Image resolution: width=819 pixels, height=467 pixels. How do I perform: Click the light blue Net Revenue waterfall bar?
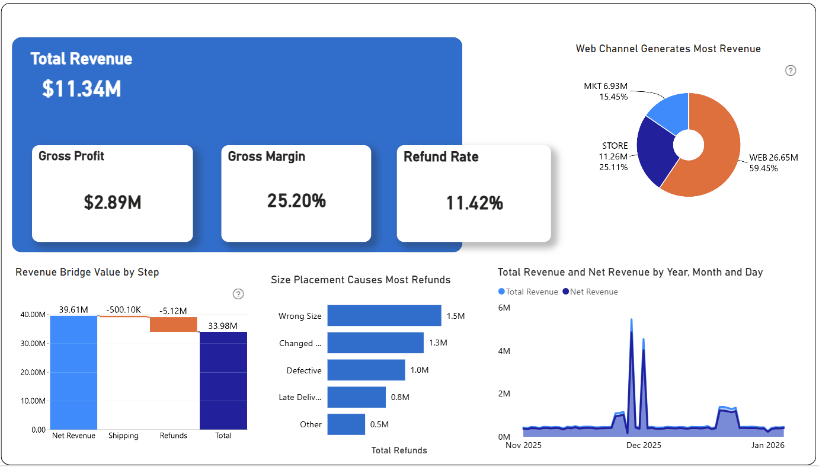coord(73,372)
